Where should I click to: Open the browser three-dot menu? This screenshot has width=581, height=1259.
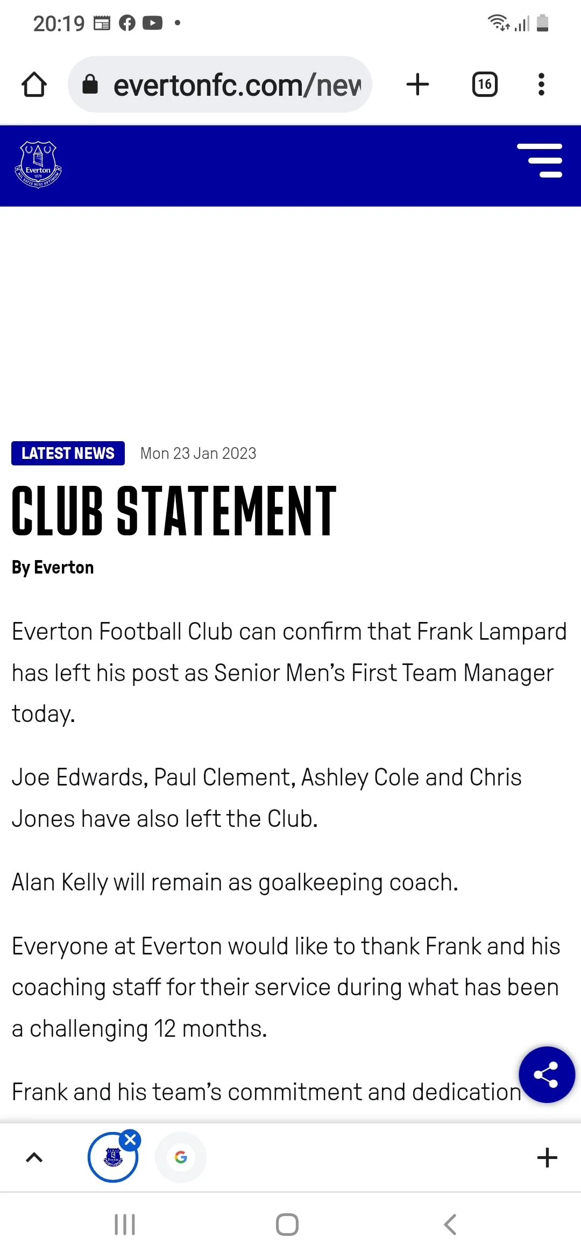541,84
